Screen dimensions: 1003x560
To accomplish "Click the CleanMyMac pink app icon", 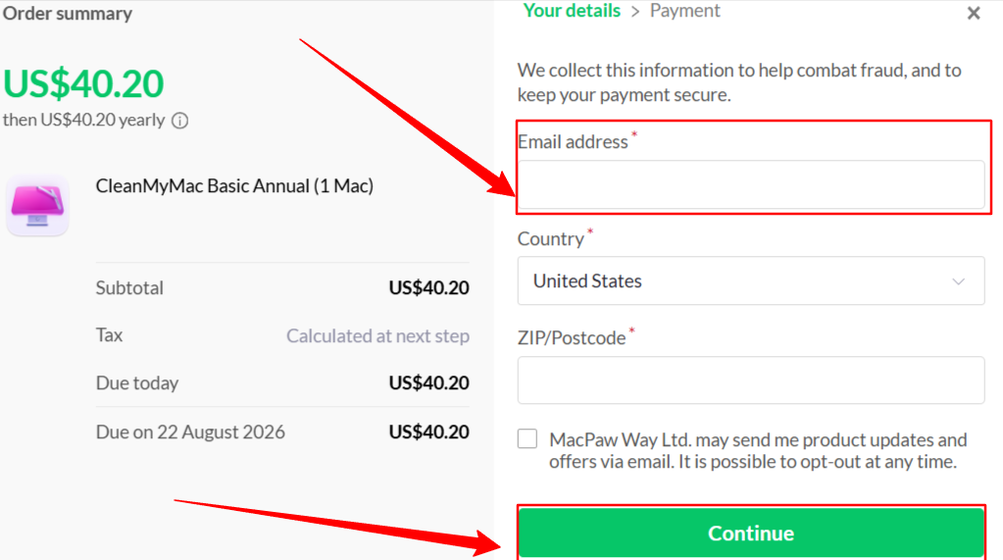I will tap(37, 205).
